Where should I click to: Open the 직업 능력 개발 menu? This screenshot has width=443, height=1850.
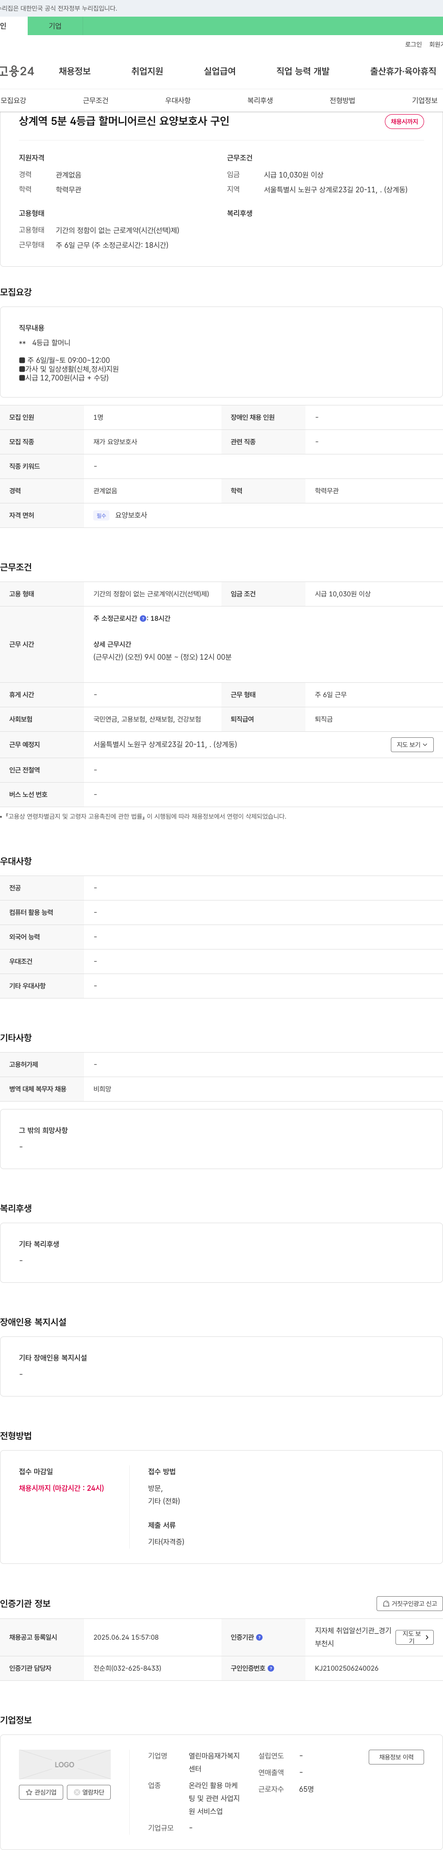tap(303, 71)
